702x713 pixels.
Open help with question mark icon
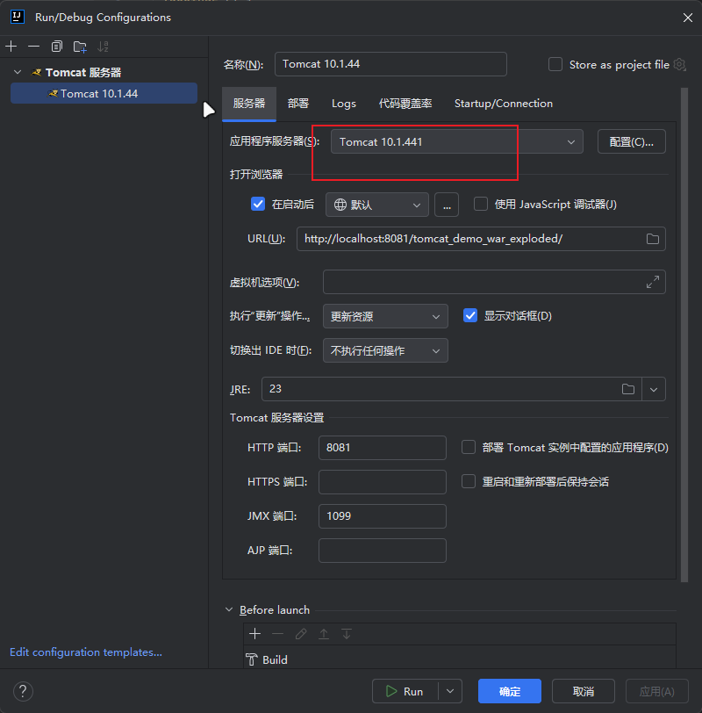tap(23, 691)
